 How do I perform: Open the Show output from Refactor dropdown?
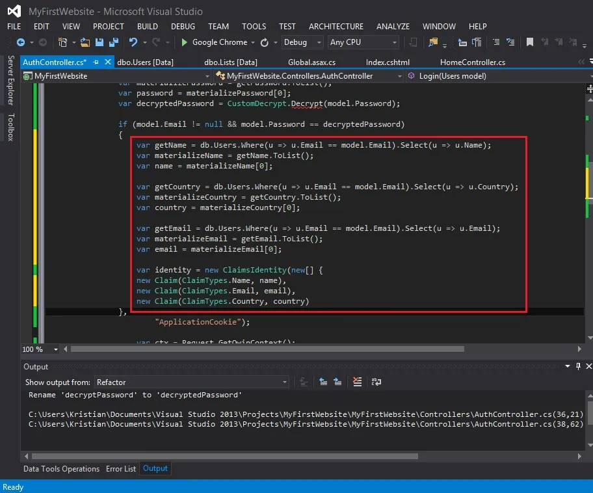192,382
